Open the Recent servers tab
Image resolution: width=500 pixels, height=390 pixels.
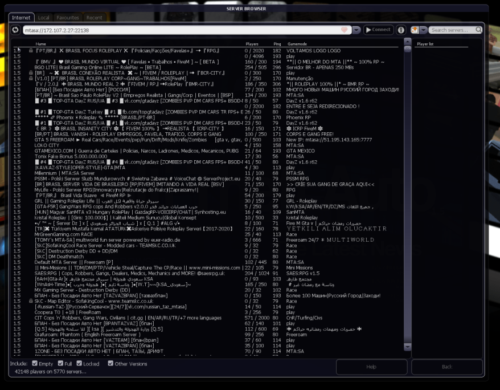95,18
